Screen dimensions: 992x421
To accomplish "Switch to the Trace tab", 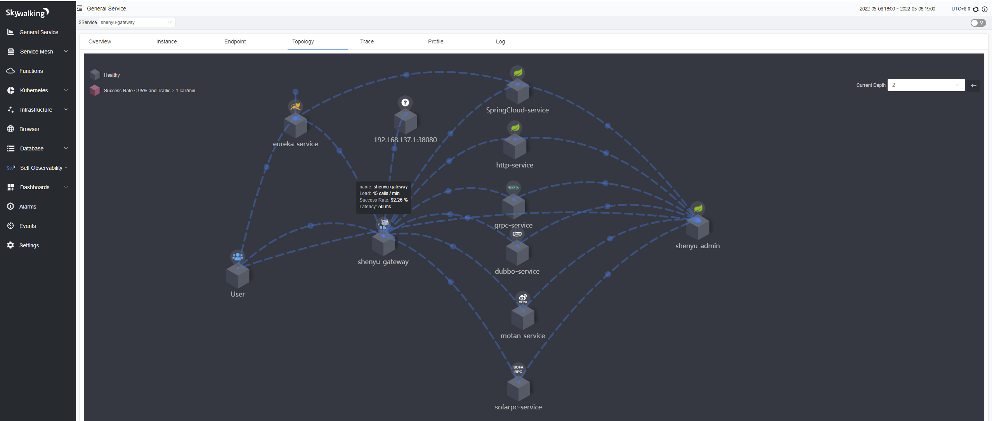I will coord(366,41).
